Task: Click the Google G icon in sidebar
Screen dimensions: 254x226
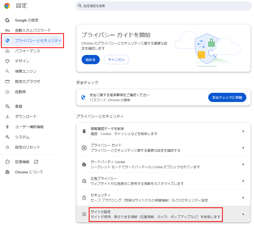Action: (x=7, y=20)
